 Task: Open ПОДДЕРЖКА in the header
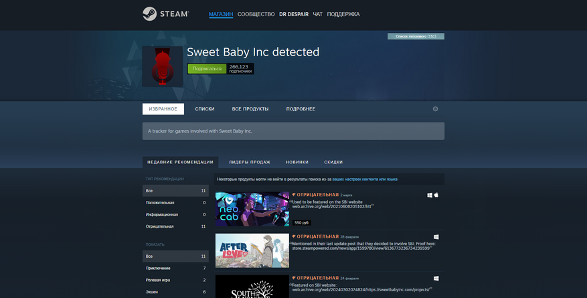343,14
